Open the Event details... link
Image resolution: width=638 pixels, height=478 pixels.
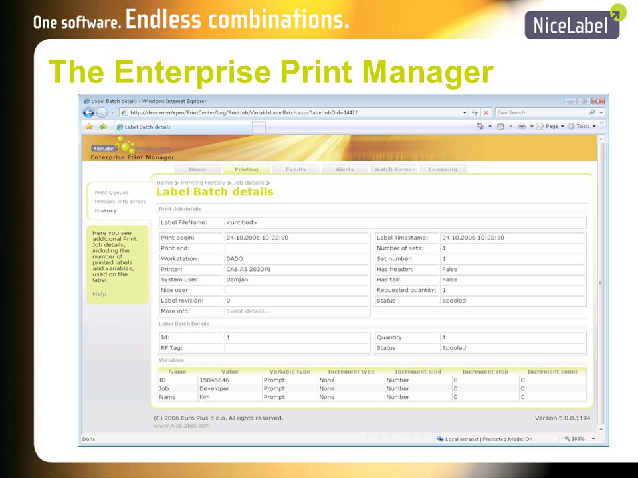(248, 311)
